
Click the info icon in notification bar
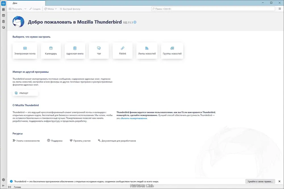(11, 181)
